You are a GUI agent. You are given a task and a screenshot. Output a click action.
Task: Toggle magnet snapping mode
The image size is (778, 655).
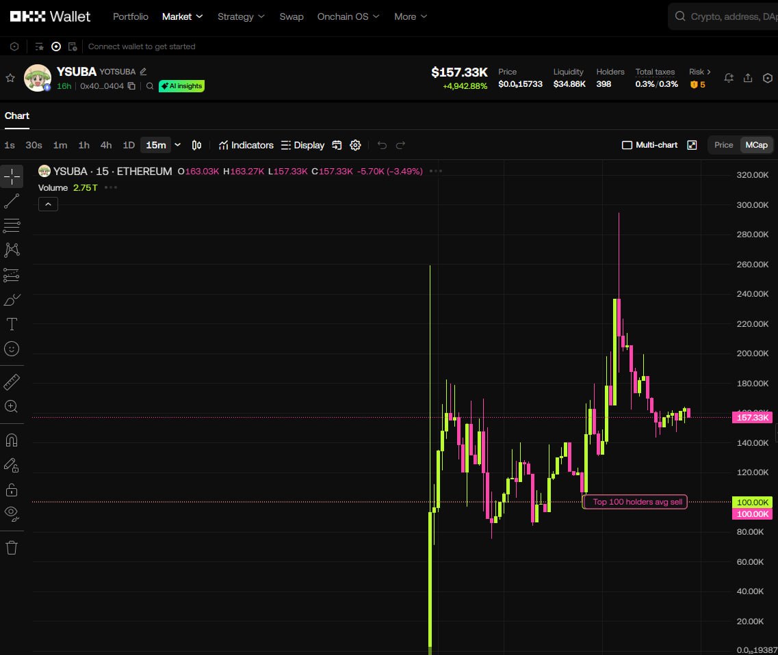12,440
